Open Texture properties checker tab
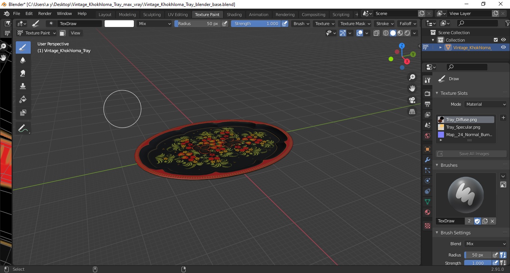The width and height of the screenshot is (510, 273). 427,226
